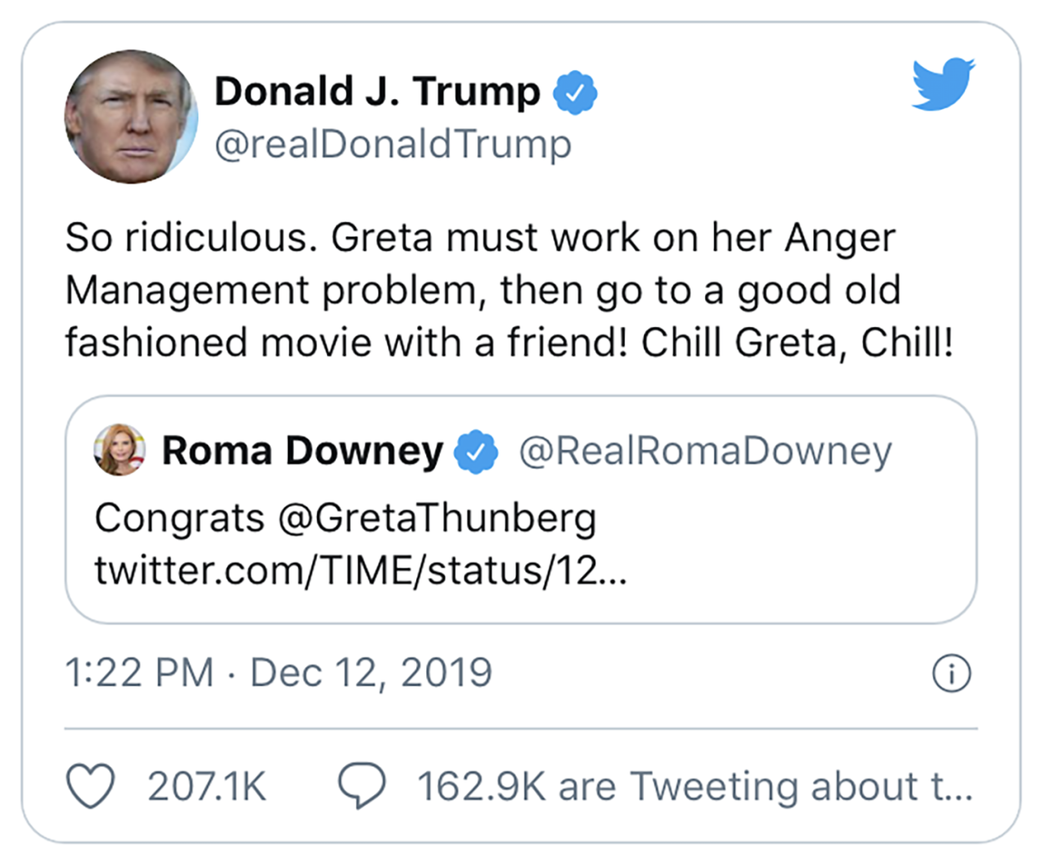Click the @realDonaldTrump handle
Screen dimensions: 1041x866
(x=393, y=144)
